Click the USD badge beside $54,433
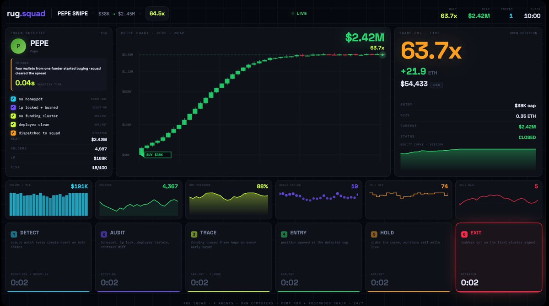Viewport: 549px width, 306px height. pyautogui.click(x=436, y=85)
